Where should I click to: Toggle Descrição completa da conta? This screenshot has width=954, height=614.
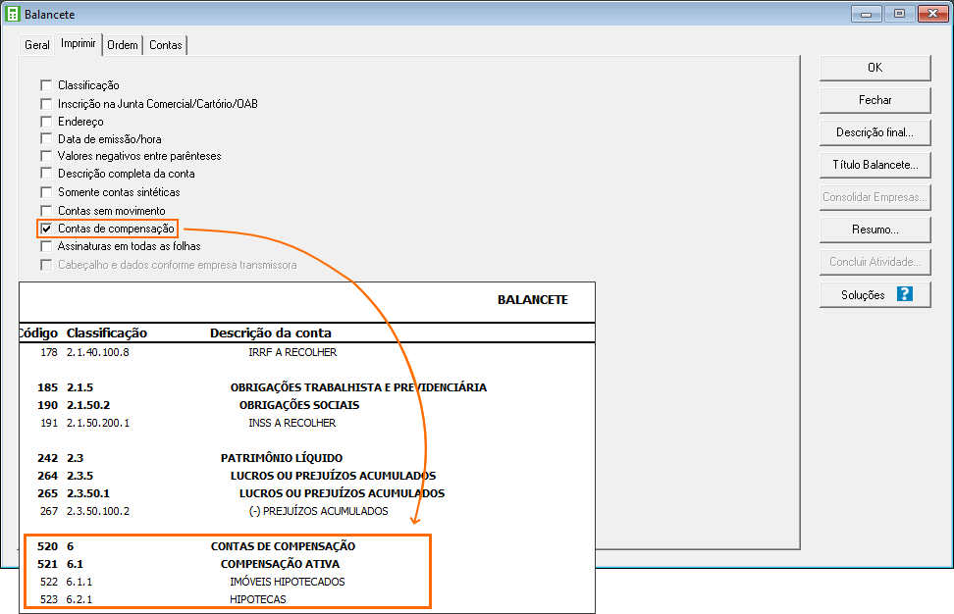[x=46, y=174]
